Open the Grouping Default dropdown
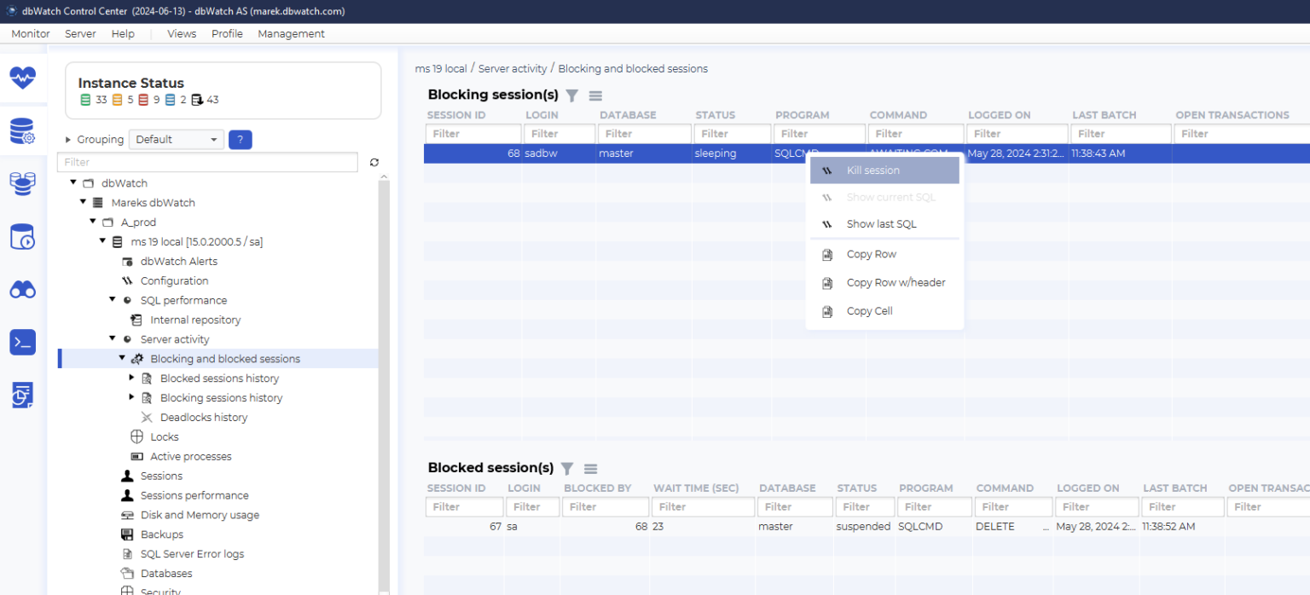The width and height of the screenshot is (1310, 595). tap(176, 138)
